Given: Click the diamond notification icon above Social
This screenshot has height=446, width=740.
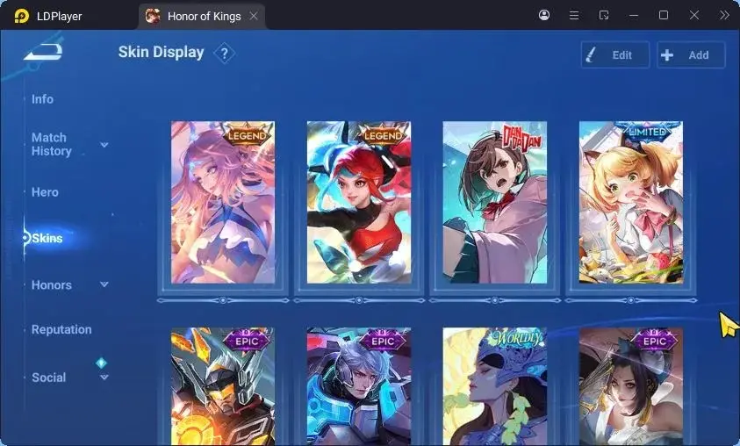Looking at the screenshot, I should [x=101, y=363].
